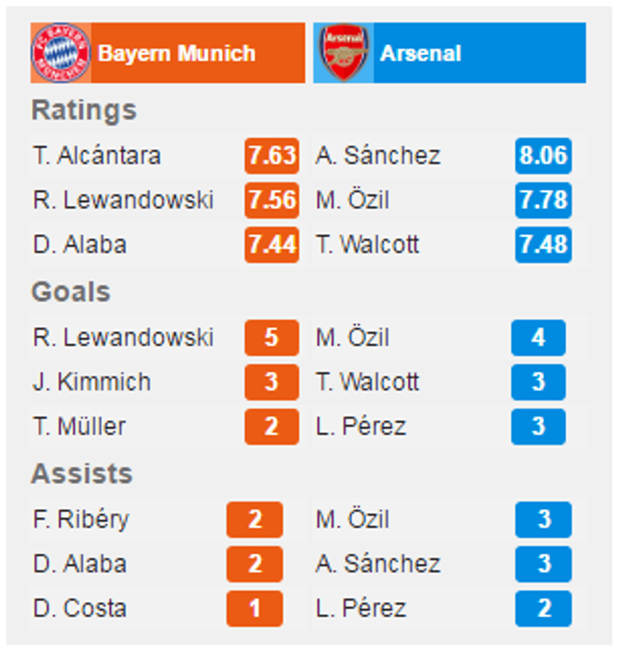Click M. Özil's goals badge showing 4
The image size is (618, 657).
[x=537, y=338]
